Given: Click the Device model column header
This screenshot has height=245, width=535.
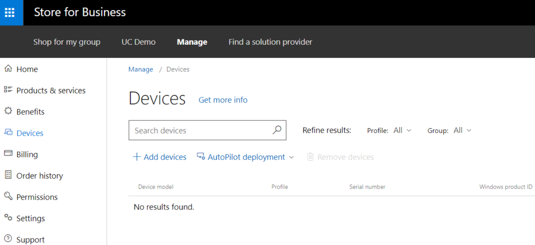Looking at the screenshot, I should click(x=155, y=187).
